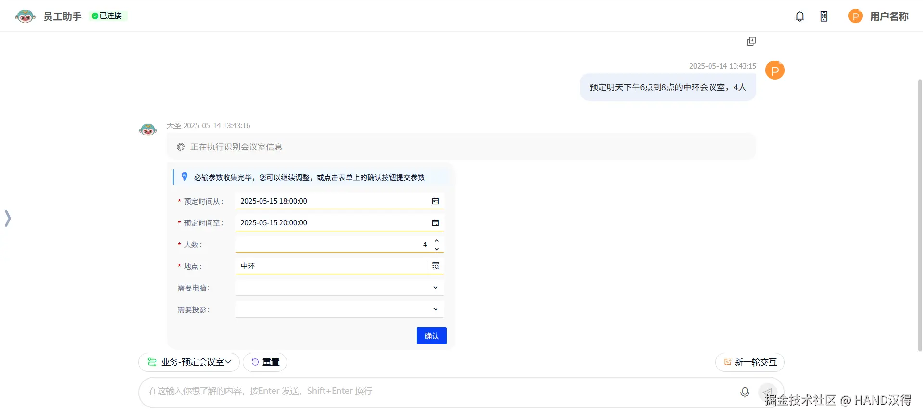Click the mobile device icon in header
This screenshot has width=923, height=418.
click(823, 16)
